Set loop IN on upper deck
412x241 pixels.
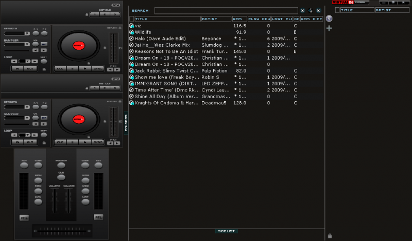coord(18,69)
